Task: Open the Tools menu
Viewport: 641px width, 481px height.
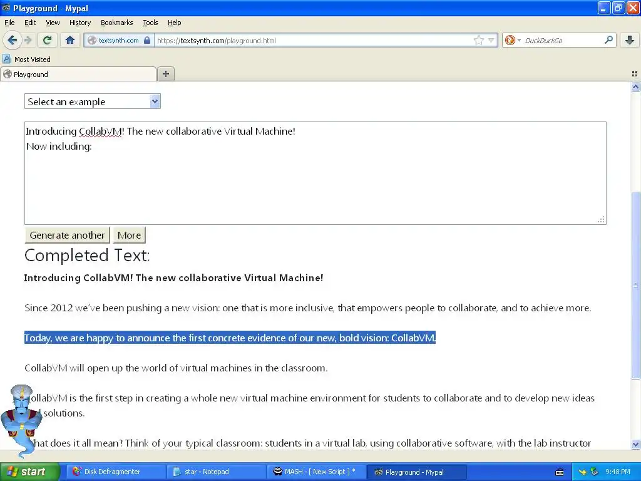Action: [150, 23]
